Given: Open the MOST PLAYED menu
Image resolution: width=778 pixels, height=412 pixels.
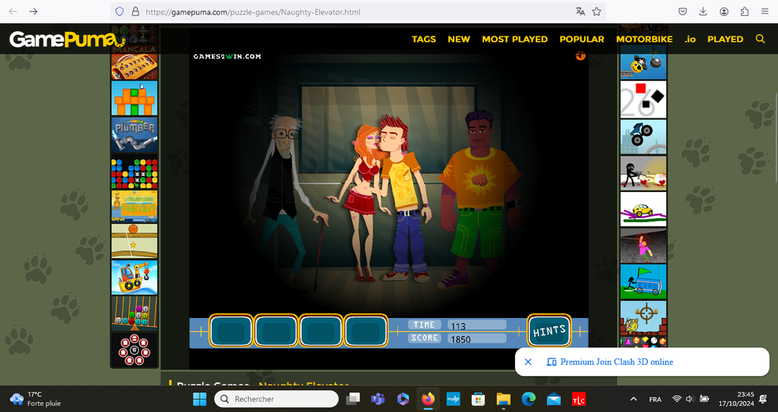Looking at the screenshot, I should 514,39.
